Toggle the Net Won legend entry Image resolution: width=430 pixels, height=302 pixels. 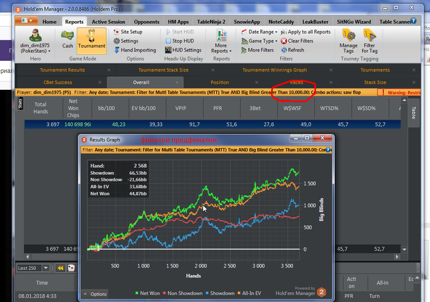(147, 293)
